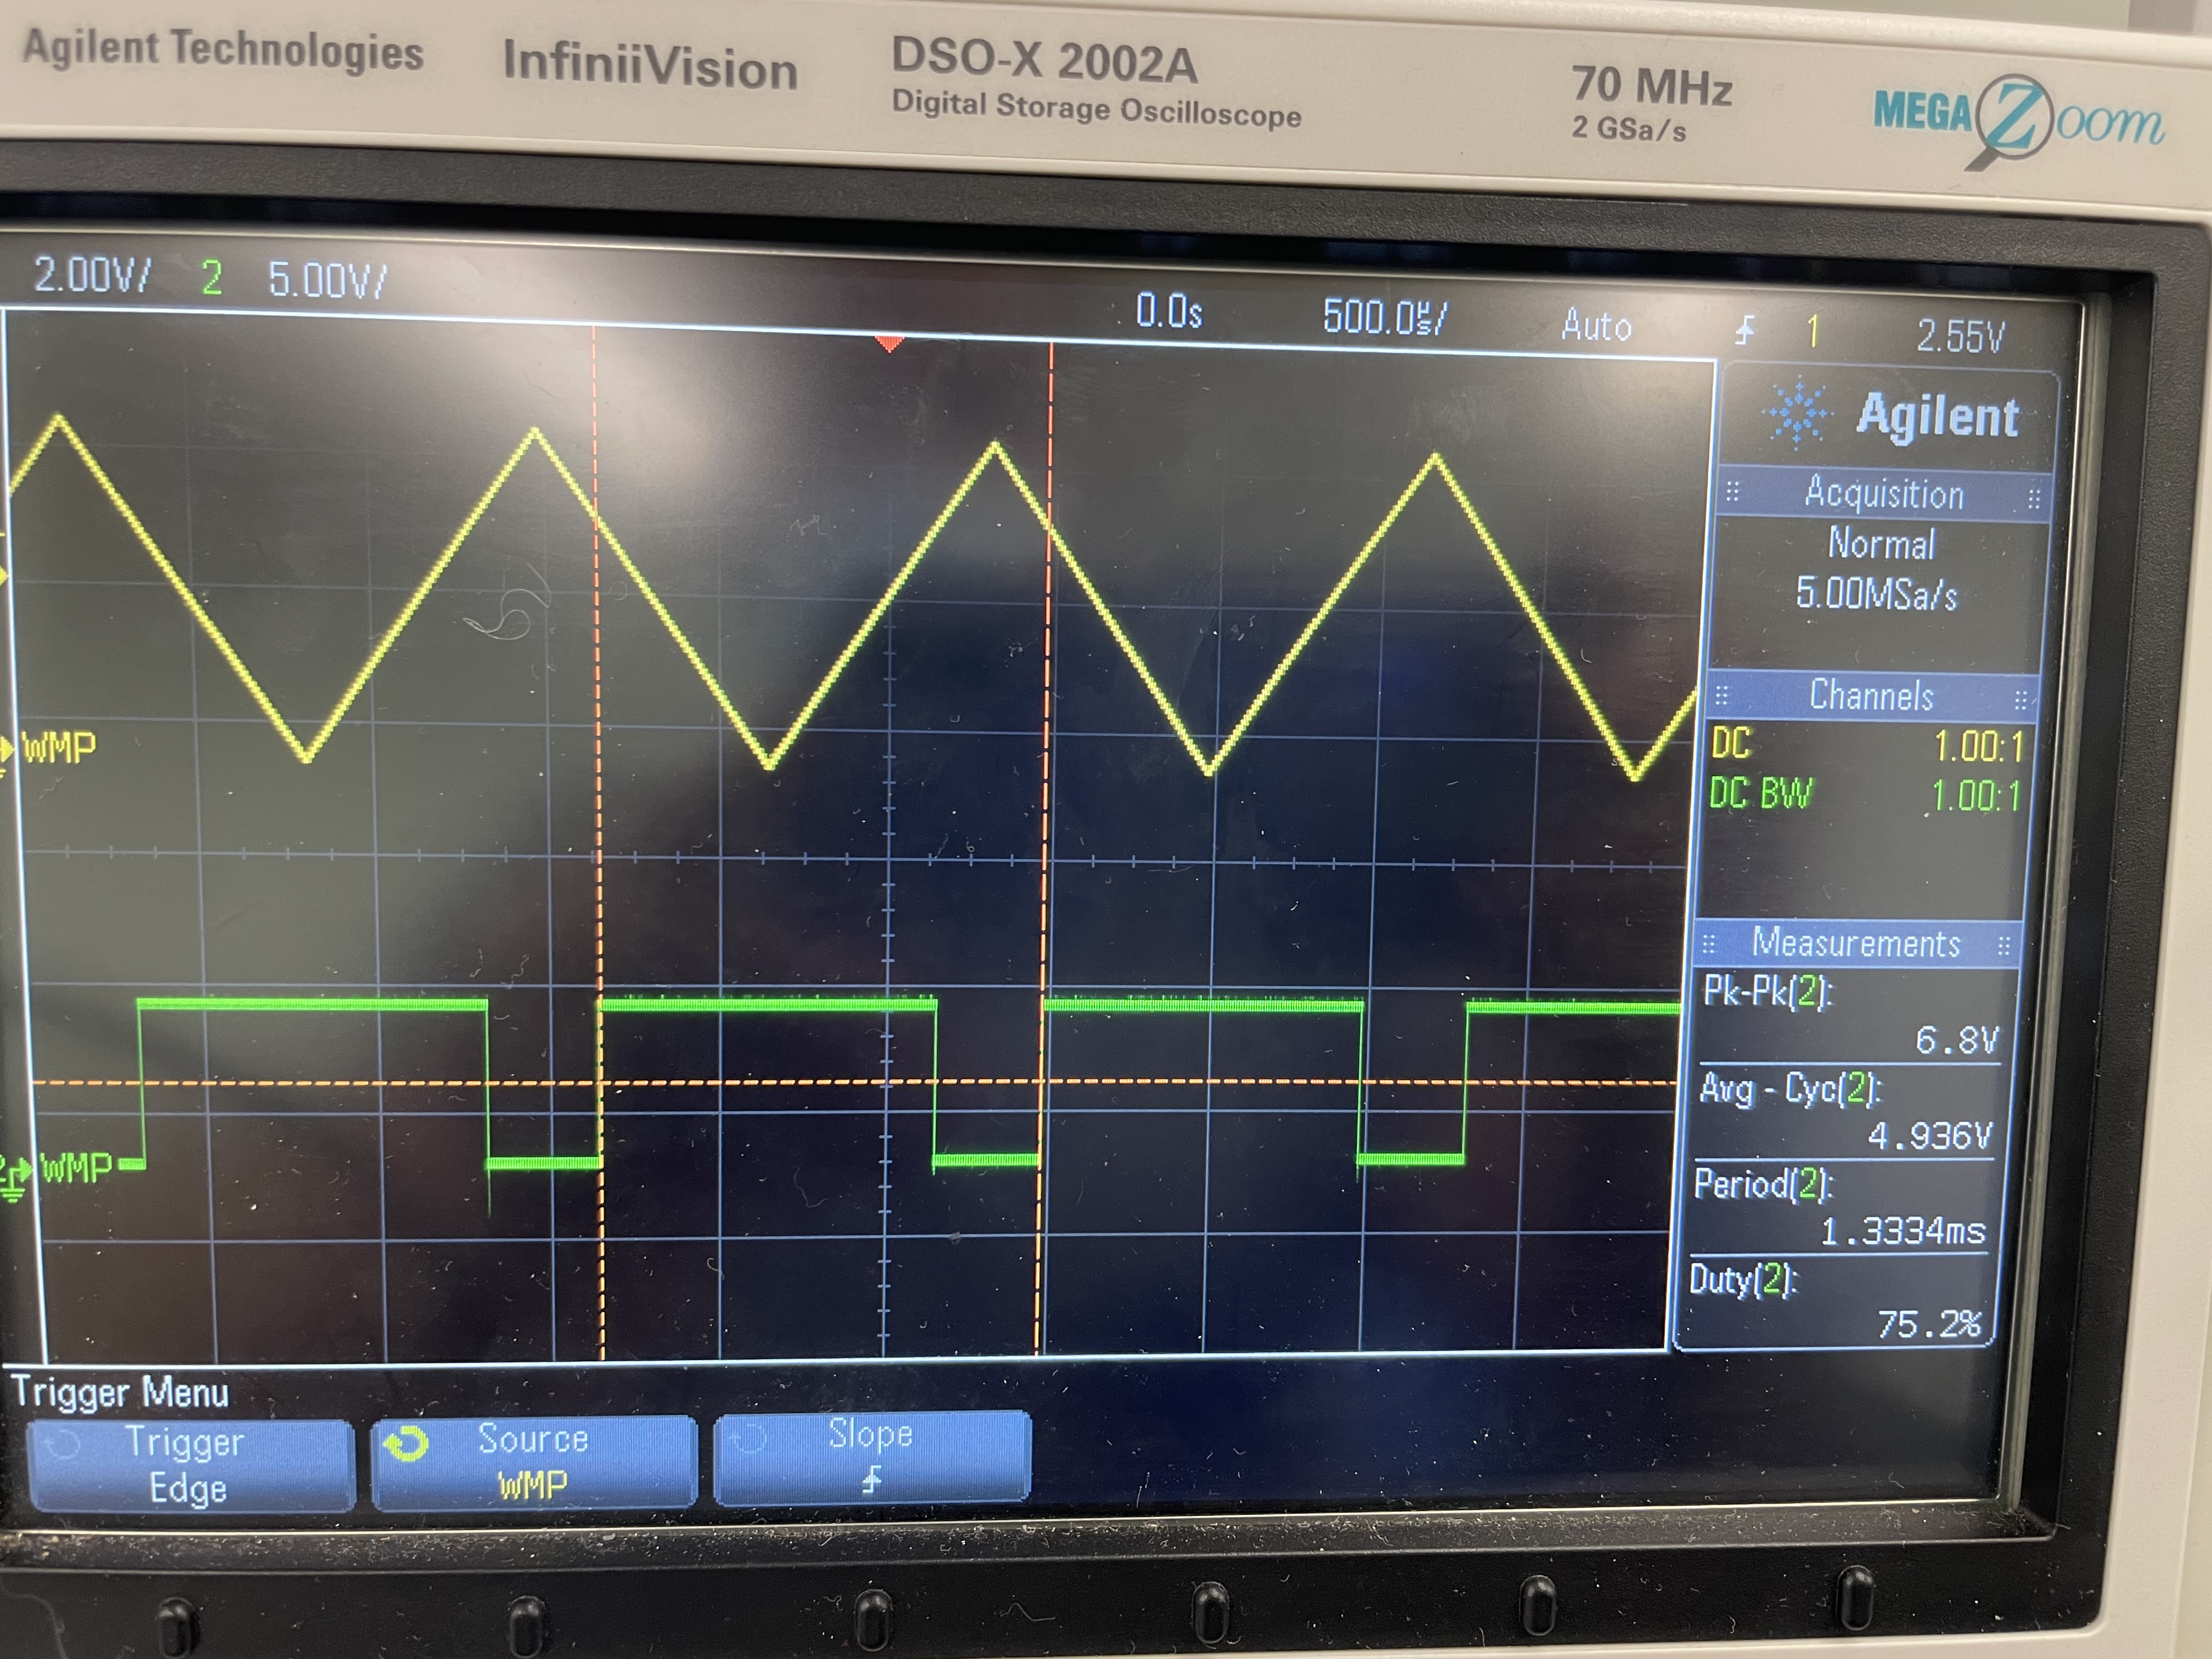Click the rotary knob icon on Source softkey
The width and height of the screenshot is (2212, 1659).
tap(406, 1444)
